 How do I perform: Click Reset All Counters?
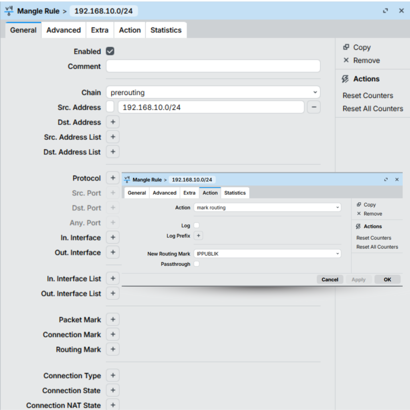(372, 109)
